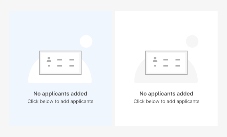Click the top-right dash line in the white panel's card
Viewport: 227px width, 137px height.
(x=178, y=60)
